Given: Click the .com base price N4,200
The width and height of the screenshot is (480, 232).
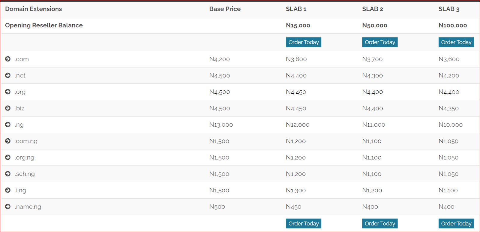Looking at the screenshot, I should click(x=219, y=59).
